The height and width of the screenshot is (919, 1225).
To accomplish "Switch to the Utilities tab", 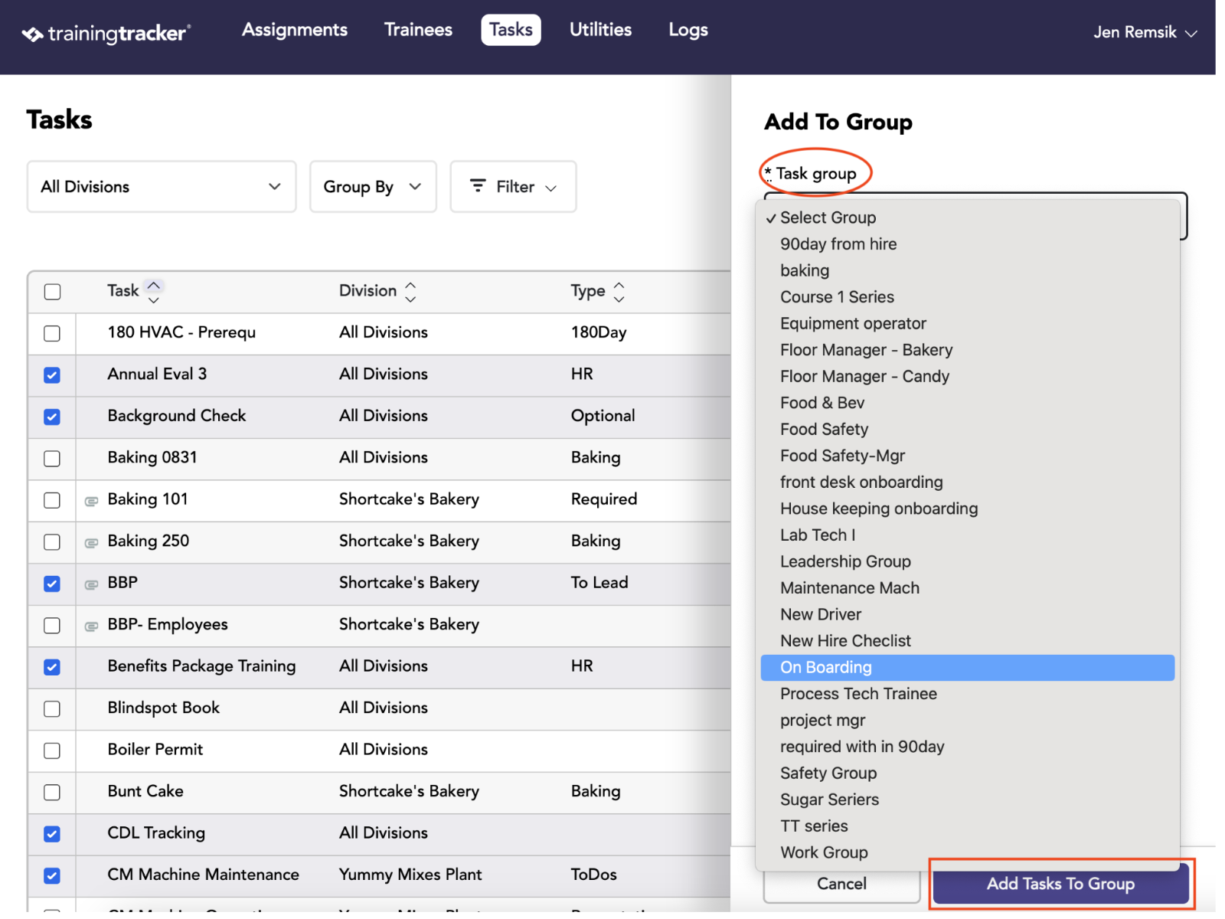I will tap(600, 30).
